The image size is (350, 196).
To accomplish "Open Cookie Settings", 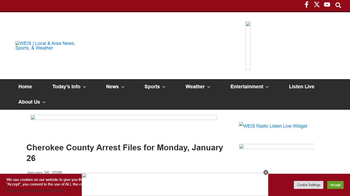I will (308, 185).
